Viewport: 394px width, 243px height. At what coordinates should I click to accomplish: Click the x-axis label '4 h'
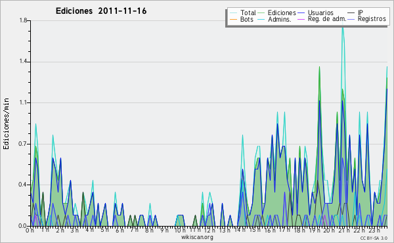(89, 231)
